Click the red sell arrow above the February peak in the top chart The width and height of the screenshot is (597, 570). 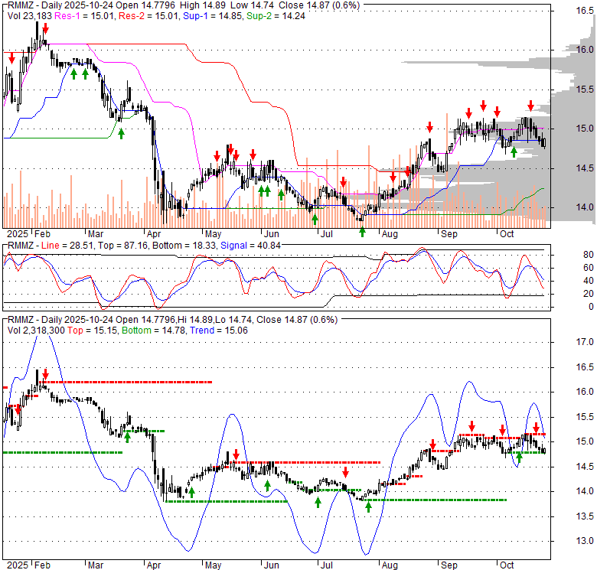click(x=46, y=28)
